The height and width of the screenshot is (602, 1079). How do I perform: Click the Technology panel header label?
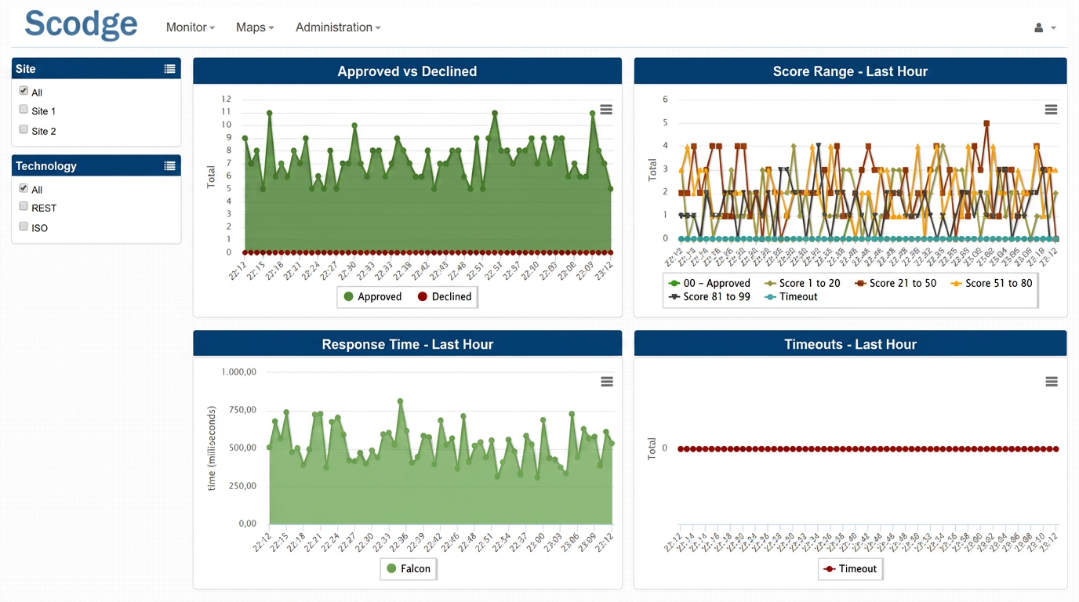[46, 166]
